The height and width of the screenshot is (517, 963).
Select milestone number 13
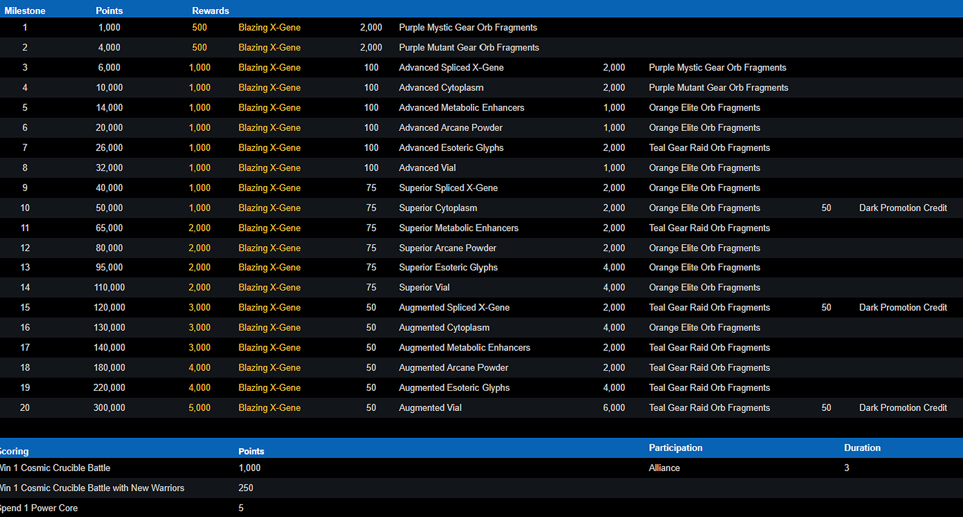point(25,268)
